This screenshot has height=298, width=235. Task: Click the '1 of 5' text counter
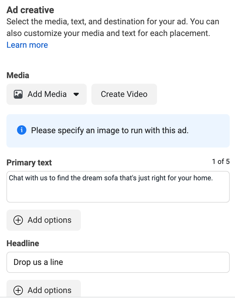[221, 162]
